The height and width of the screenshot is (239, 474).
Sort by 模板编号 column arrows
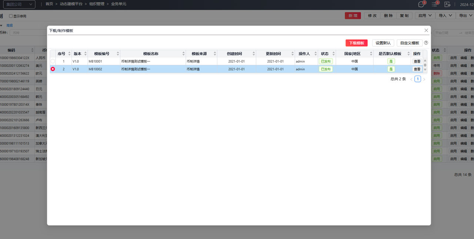click(x=118, y=54)
